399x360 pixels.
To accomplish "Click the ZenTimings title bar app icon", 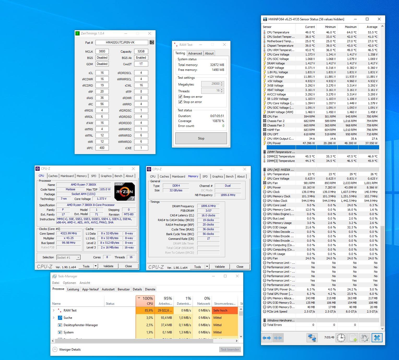I will [x=78, y=33].
